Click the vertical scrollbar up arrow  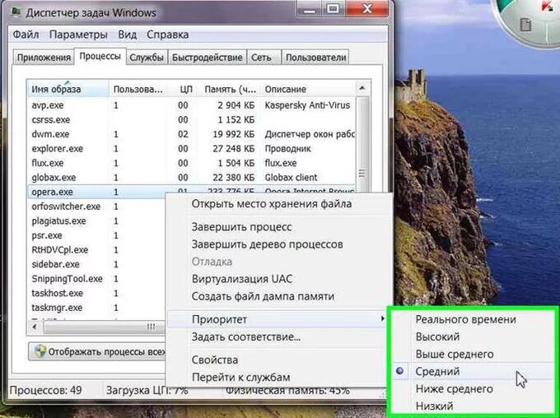point(362,88)
